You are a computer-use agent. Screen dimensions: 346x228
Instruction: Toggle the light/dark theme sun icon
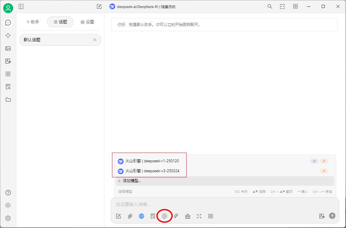point(8,205)
